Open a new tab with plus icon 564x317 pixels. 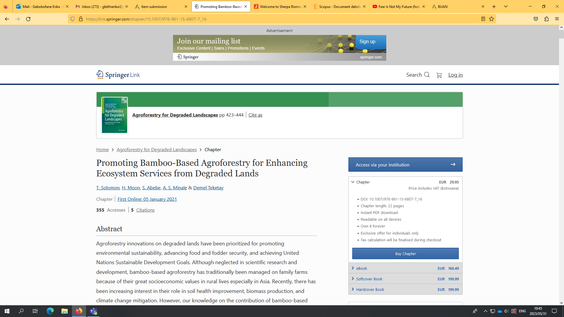494,6
